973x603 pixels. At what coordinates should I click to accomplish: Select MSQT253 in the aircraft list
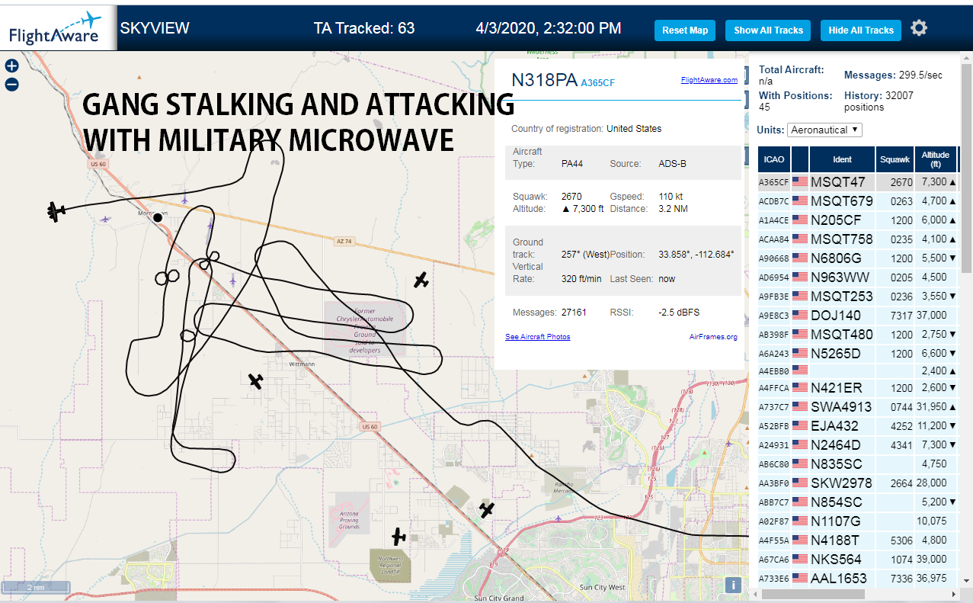pyautogui.click(x=842, y=297)
